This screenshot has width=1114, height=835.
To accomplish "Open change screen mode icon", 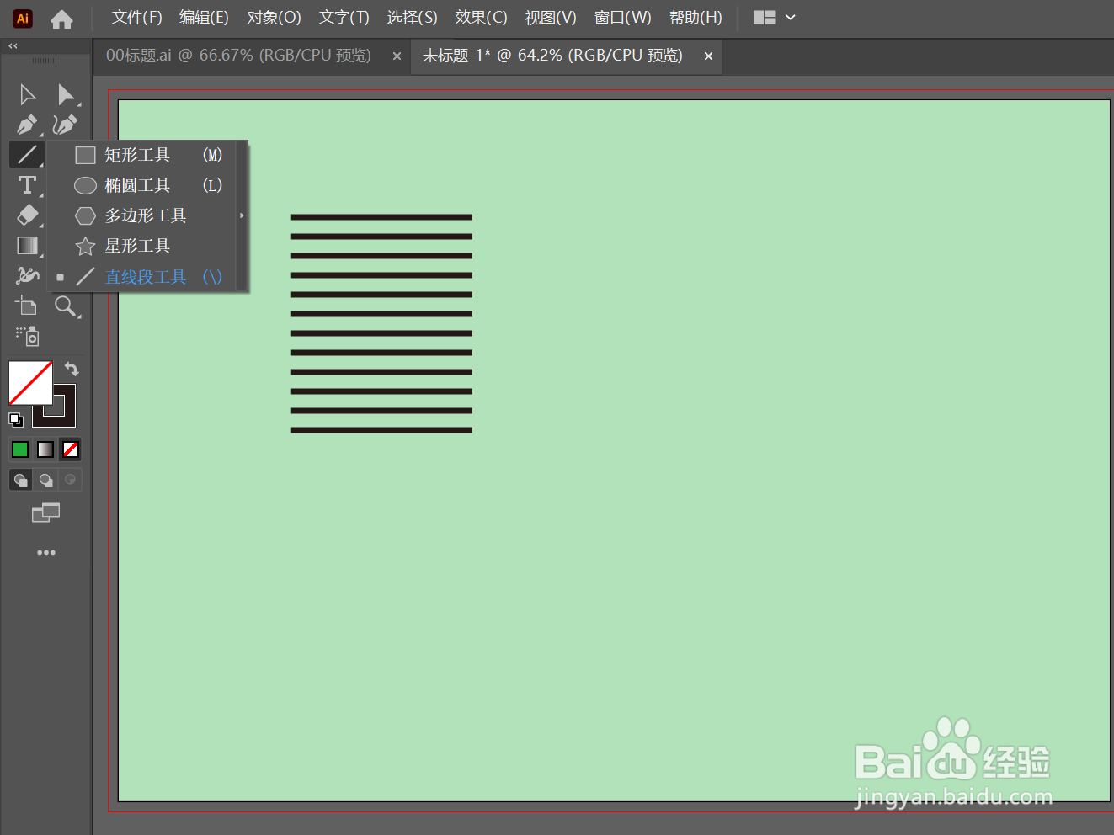I will coord(45,512).
